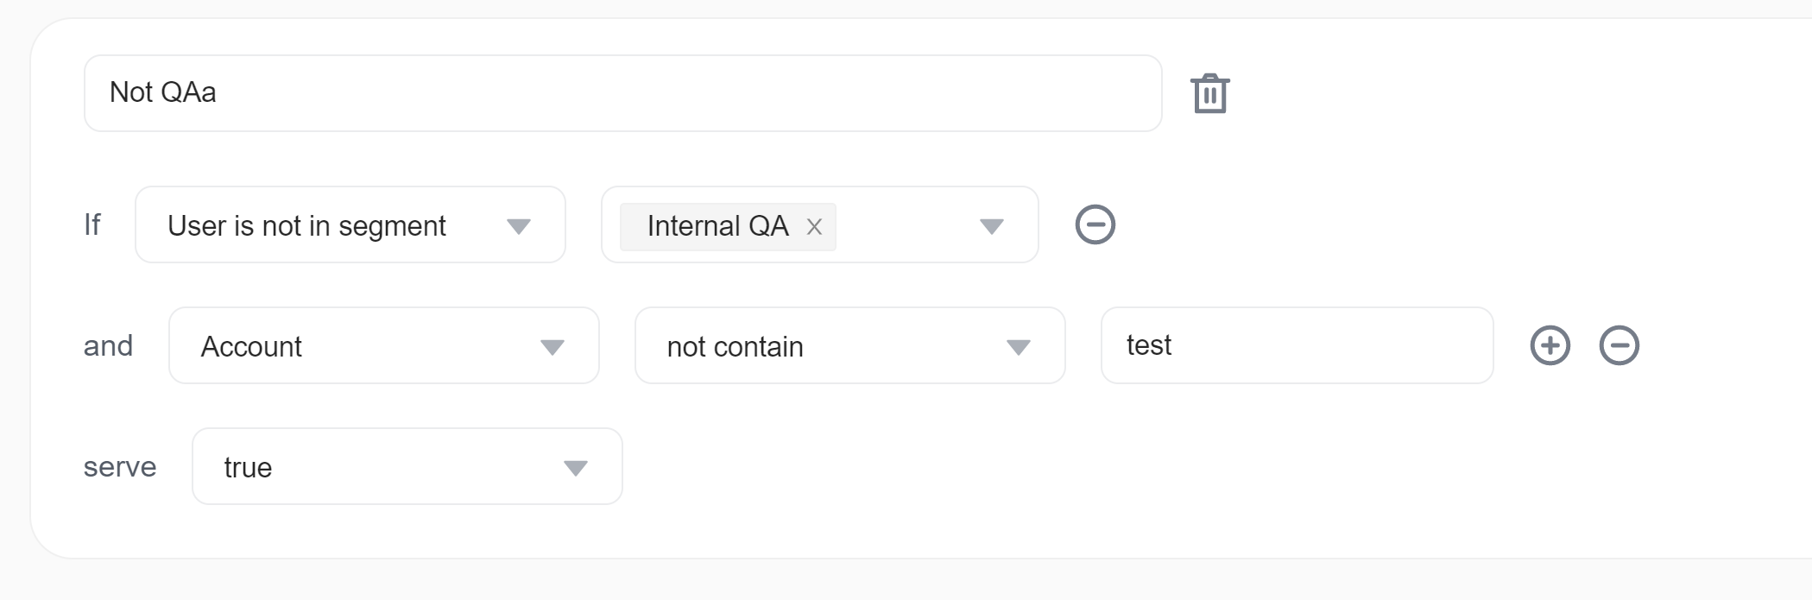
Task: Delete the rule with the trash icon
Action: [1209, 93]
